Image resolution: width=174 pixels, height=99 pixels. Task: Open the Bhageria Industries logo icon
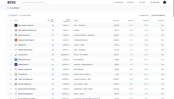point(16,69)
